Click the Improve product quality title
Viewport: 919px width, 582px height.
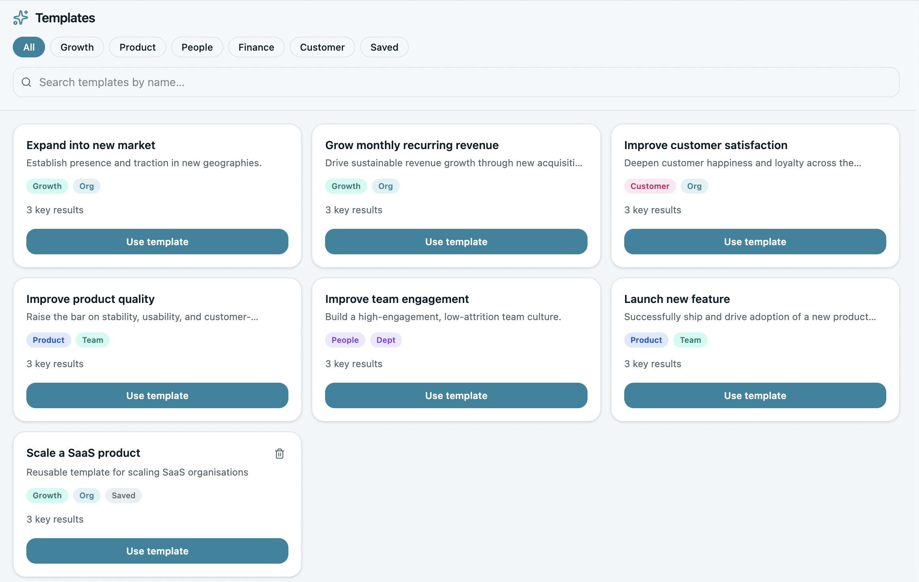91,299
